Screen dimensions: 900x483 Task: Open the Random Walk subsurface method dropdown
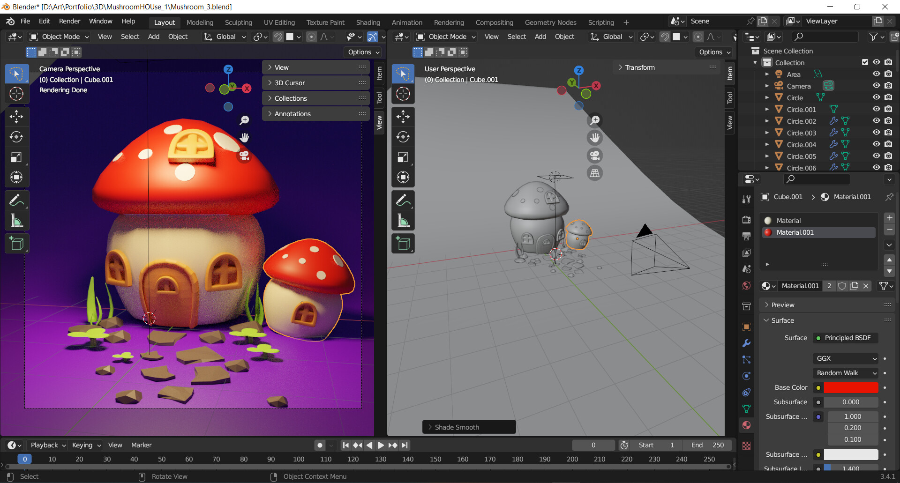click(845, 373)
